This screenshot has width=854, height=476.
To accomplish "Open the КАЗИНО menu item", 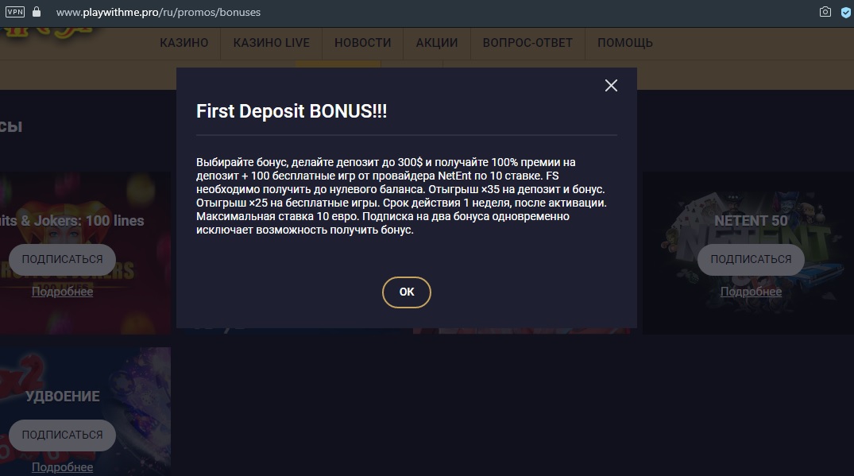I will 184,43.
